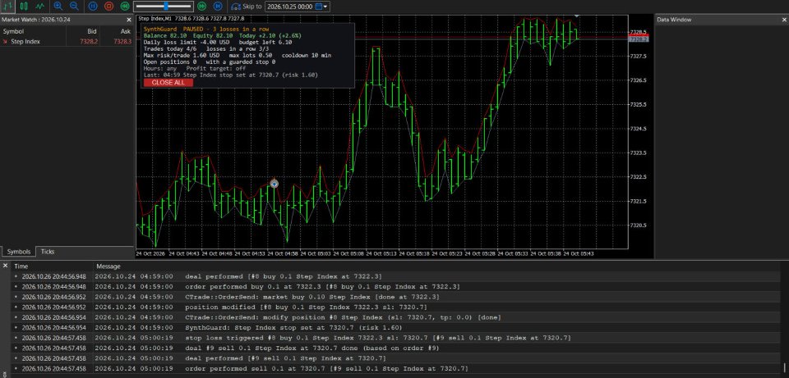Speed up playback with fast-forward icon
This screenshot has width=789, height=378.
(202, 6)
